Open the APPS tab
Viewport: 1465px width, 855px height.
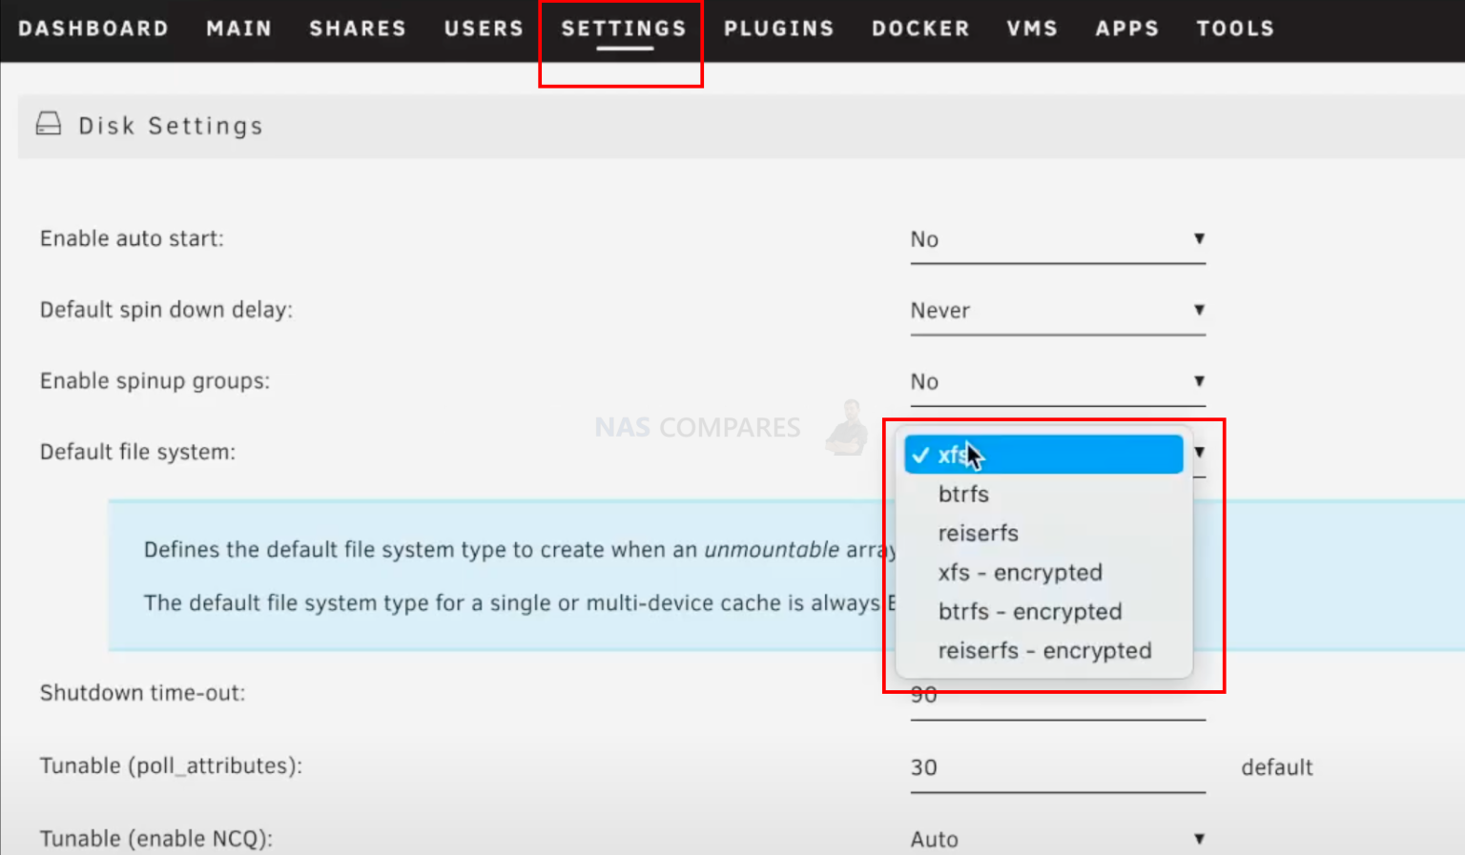click(1126, 28)
